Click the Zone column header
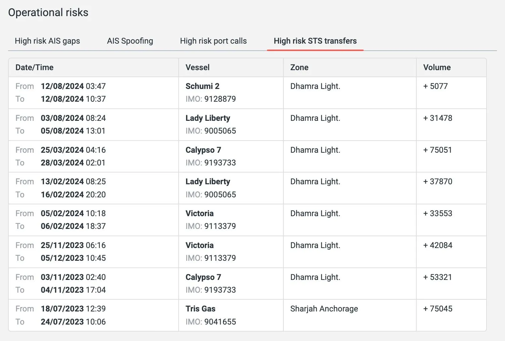 [299, 67]
